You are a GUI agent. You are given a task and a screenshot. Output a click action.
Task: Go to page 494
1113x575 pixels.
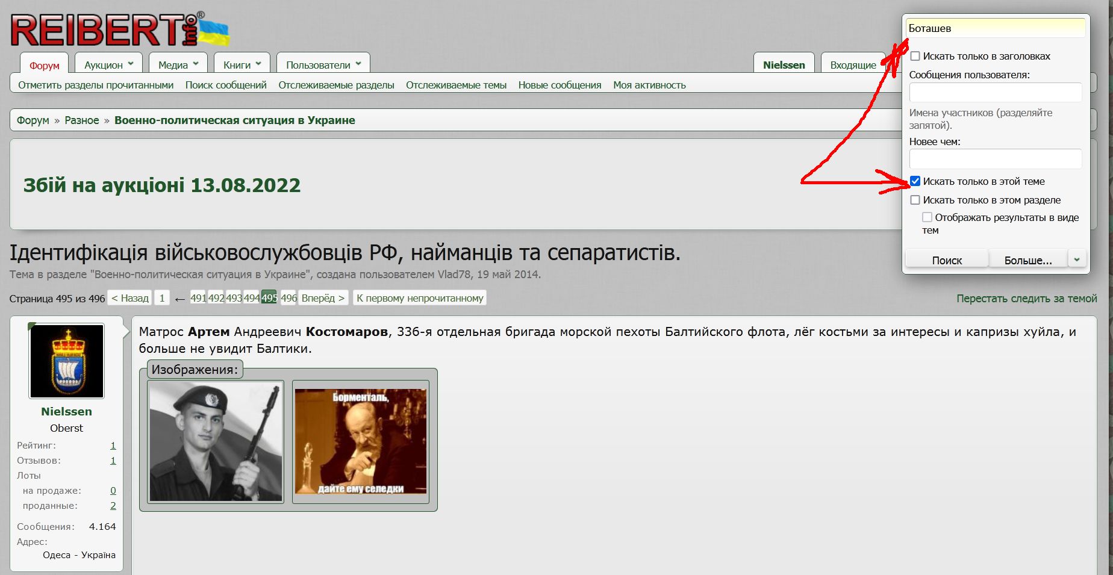click(252, 298)
